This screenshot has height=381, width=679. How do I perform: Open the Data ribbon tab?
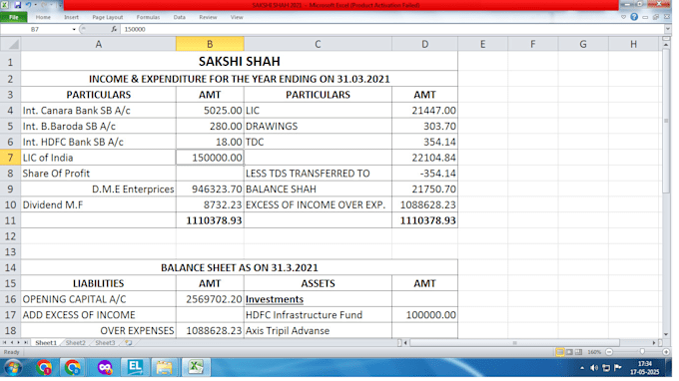click(x=180, y=17)
